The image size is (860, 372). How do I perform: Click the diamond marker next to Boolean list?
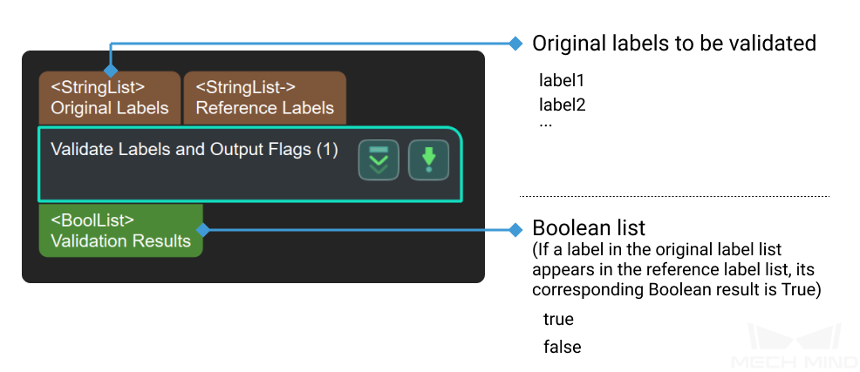tap(515, 229)
